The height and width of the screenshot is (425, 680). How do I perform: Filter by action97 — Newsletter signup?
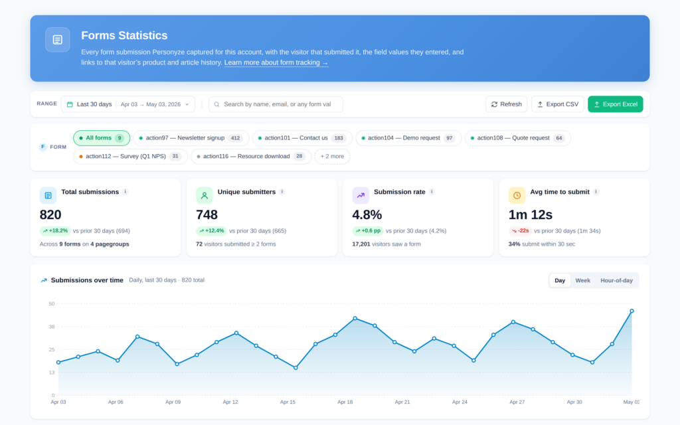click(x=191, y=138)
